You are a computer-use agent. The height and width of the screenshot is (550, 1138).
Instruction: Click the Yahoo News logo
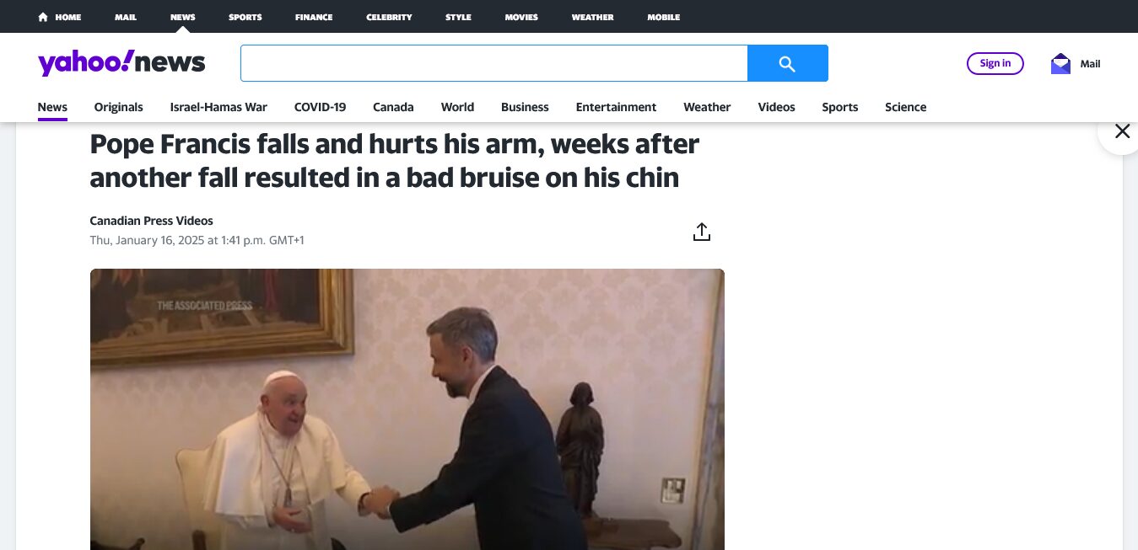[121, 62]
